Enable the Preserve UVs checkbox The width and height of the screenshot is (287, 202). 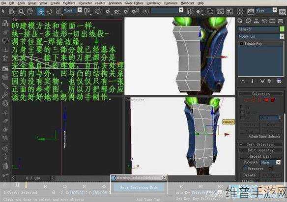[245, 168]
